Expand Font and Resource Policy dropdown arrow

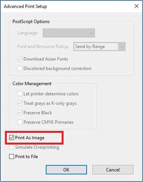click(122, 47)
